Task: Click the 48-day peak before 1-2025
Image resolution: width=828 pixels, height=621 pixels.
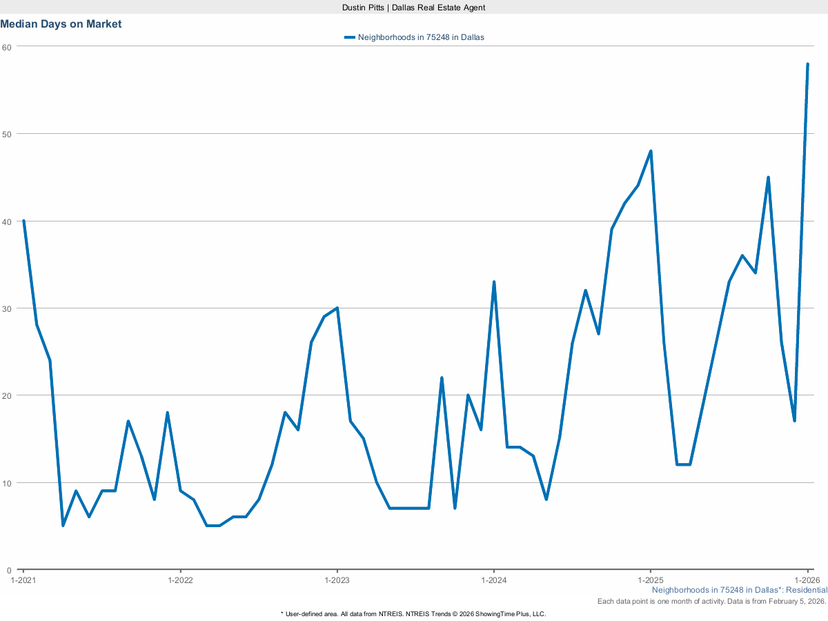Action: point(649,150)
